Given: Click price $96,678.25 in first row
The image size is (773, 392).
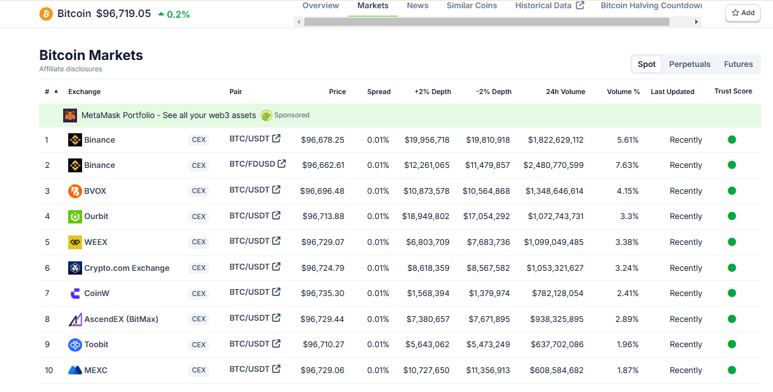Looking at the screenshot, I should [323, 140].
